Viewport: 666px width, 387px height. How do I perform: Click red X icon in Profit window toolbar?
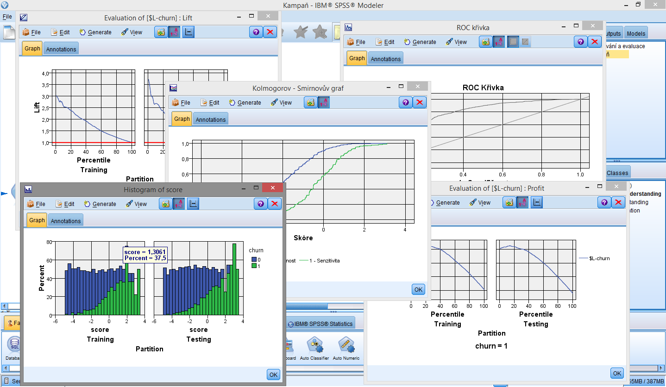pos(618,202)
